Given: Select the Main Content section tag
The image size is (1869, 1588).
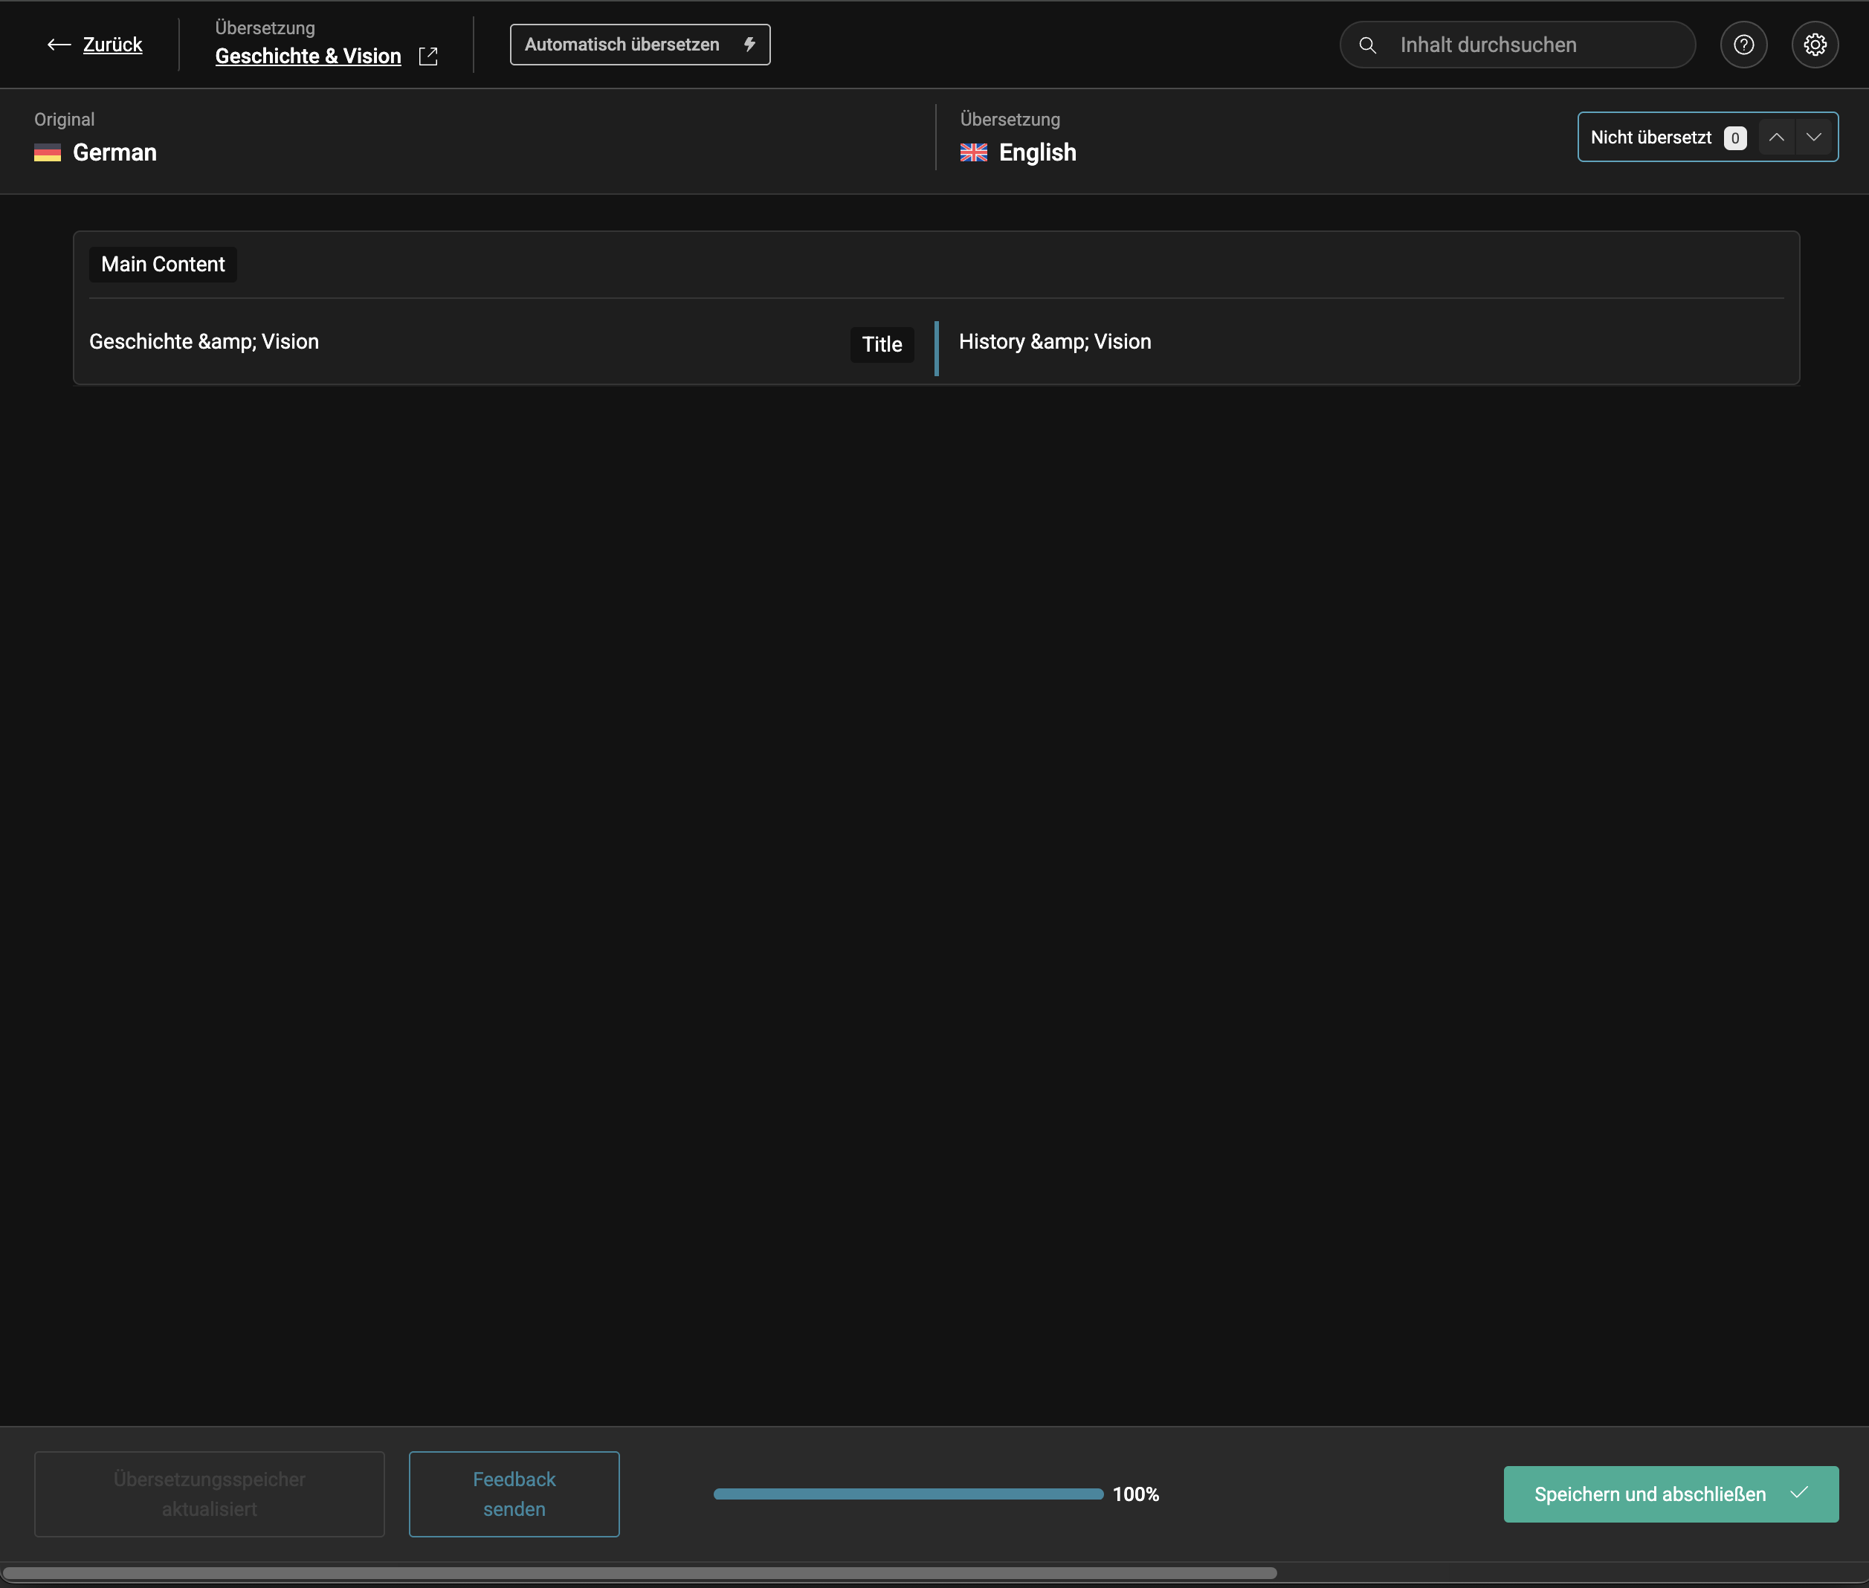Looking at the screenshot, I should pyautogui.click(x=163, y=265).
